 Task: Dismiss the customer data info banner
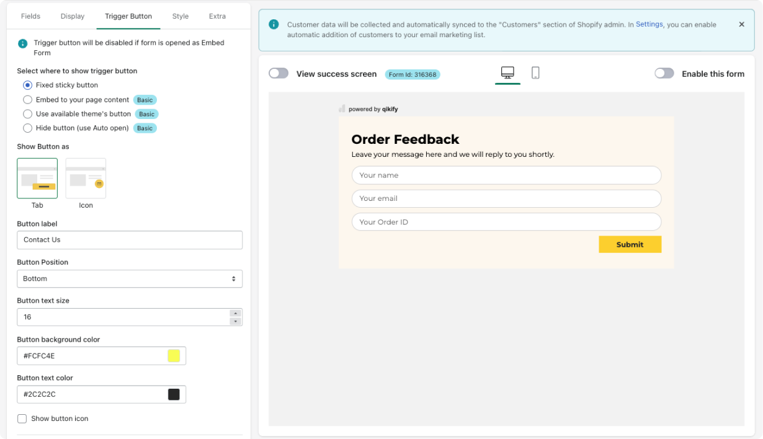tap(741, 25)
